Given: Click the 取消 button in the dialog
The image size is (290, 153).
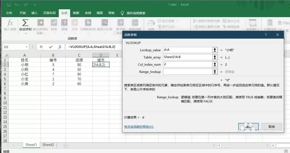Looking at the screenshot, I should coord(271,127).
